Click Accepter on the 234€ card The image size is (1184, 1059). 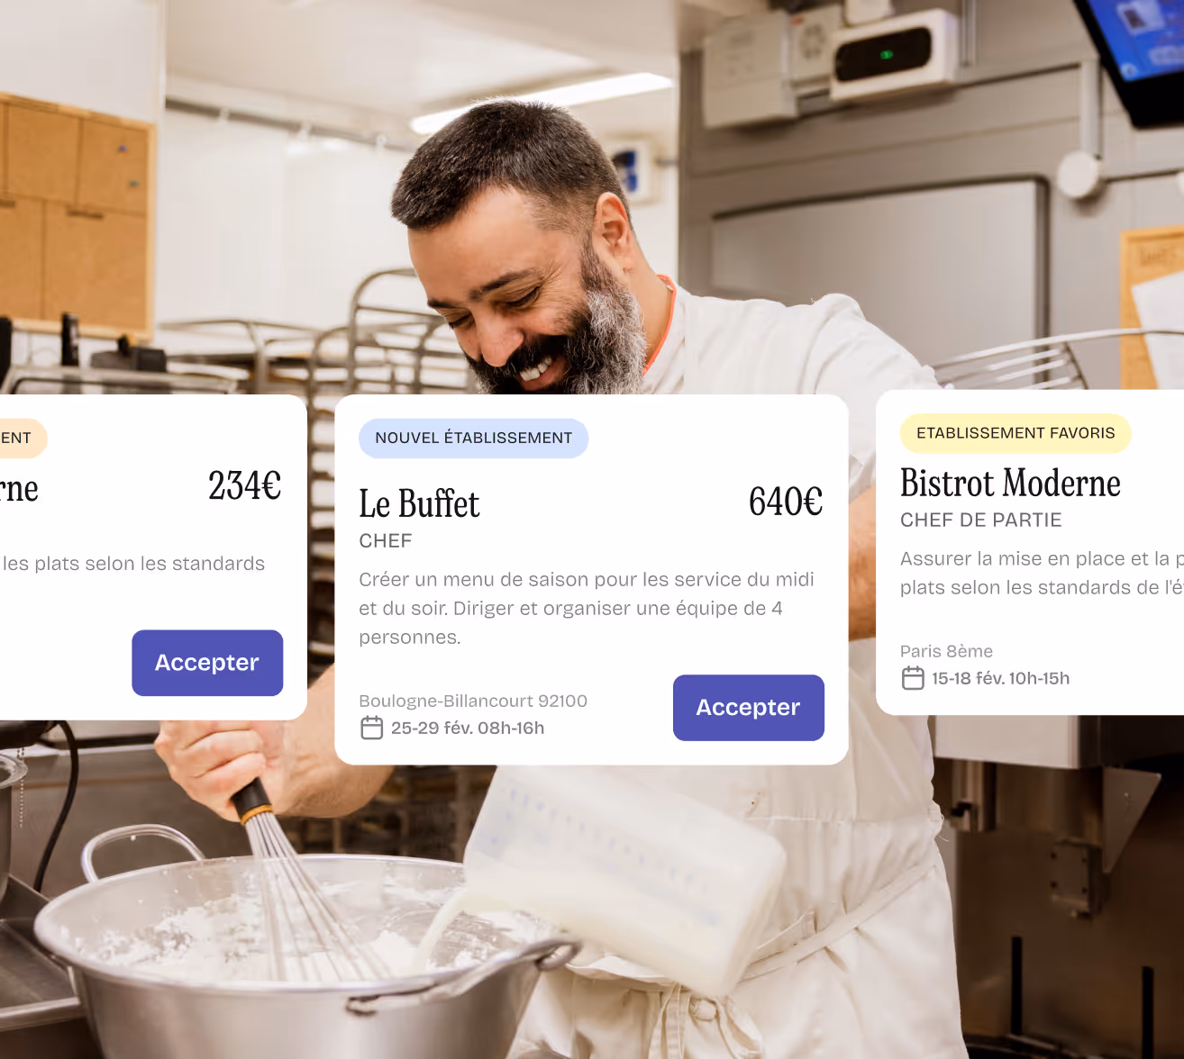[x=207, y=663]
